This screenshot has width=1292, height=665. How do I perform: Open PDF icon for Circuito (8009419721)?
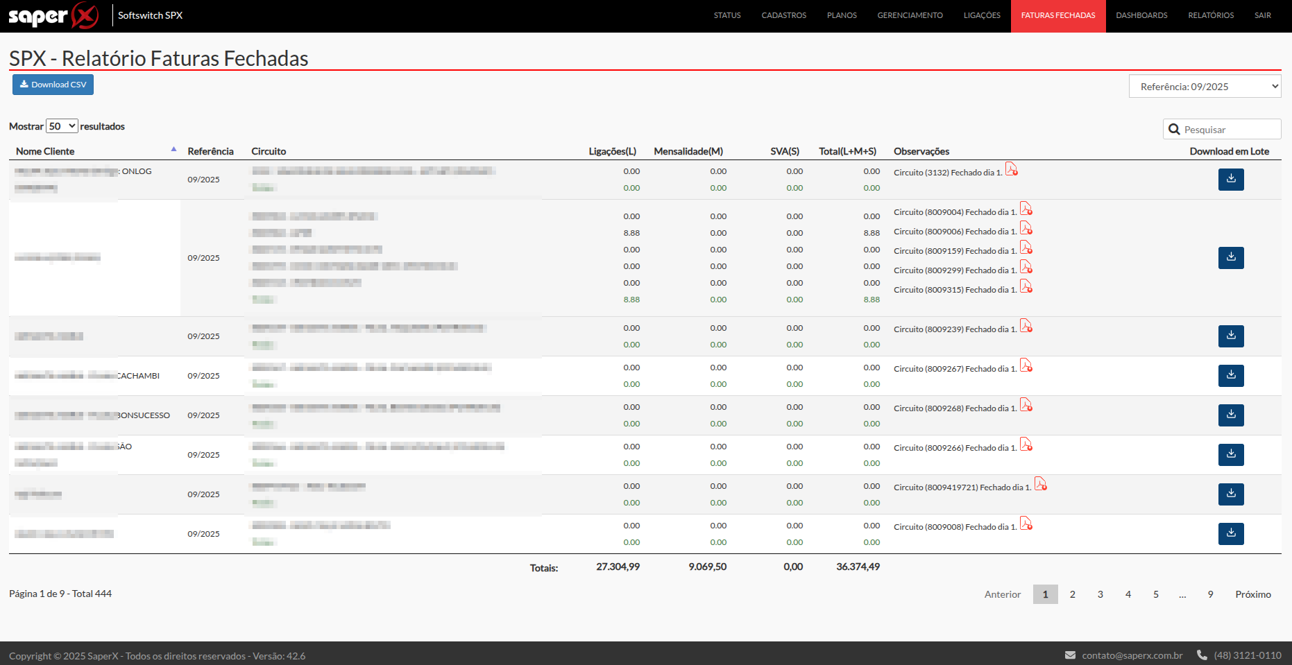(1041, 484)
